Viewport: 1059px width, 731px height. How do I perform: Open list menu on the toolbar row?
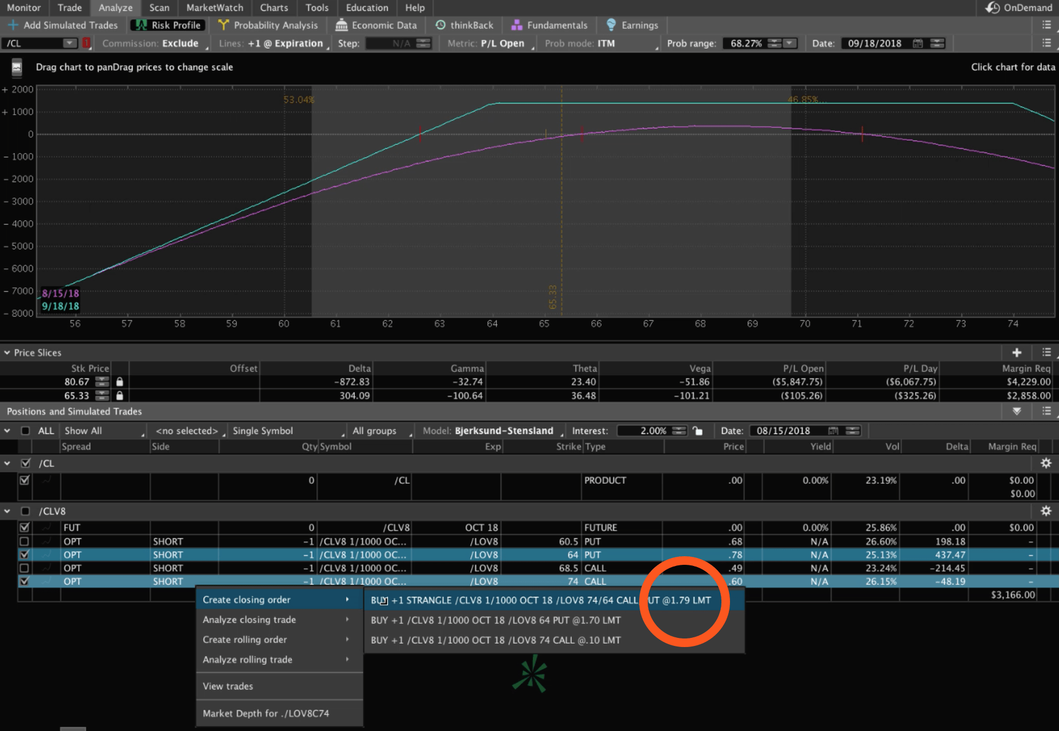pos(1046,25)
